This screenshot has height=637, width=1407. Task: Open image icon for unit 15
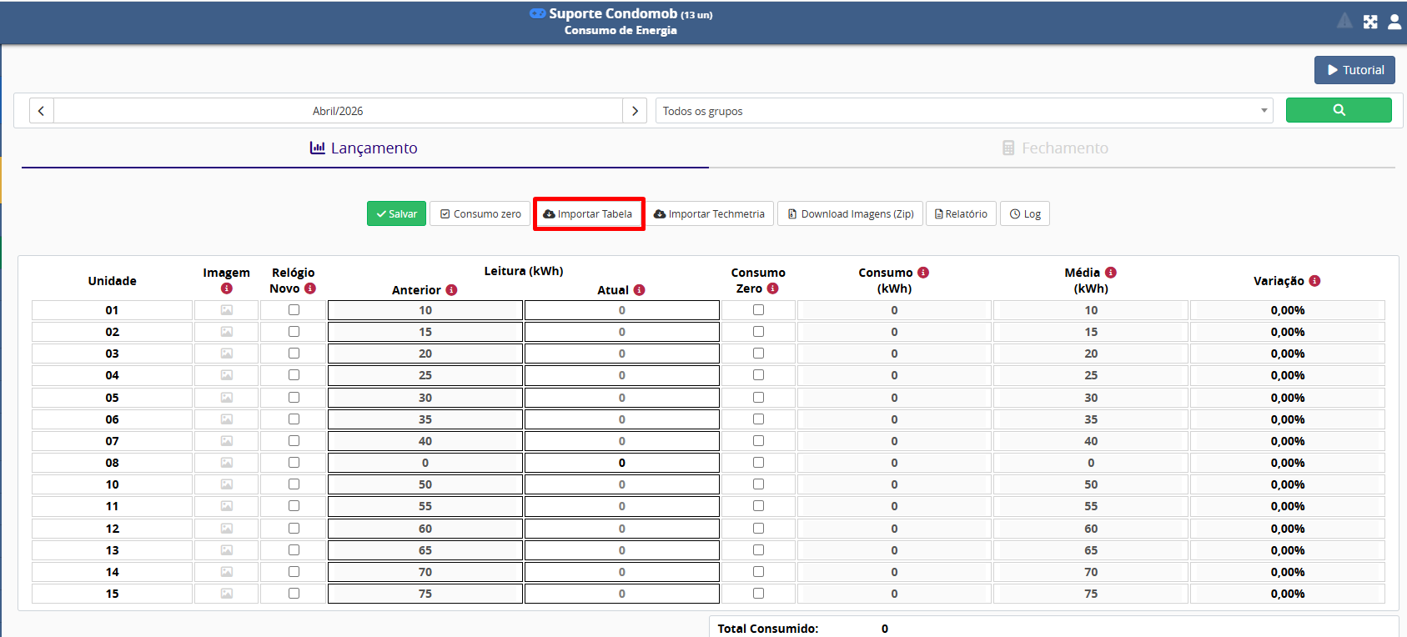tap(227, 594)
